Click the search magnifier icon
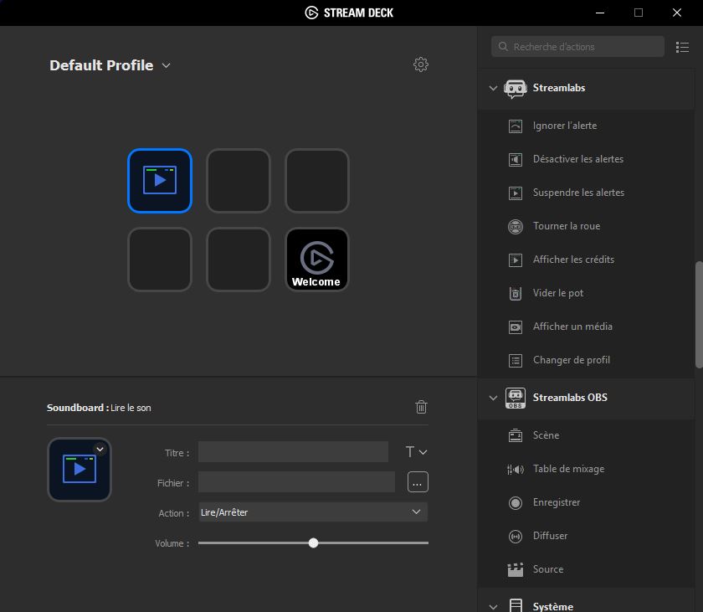 503,47
